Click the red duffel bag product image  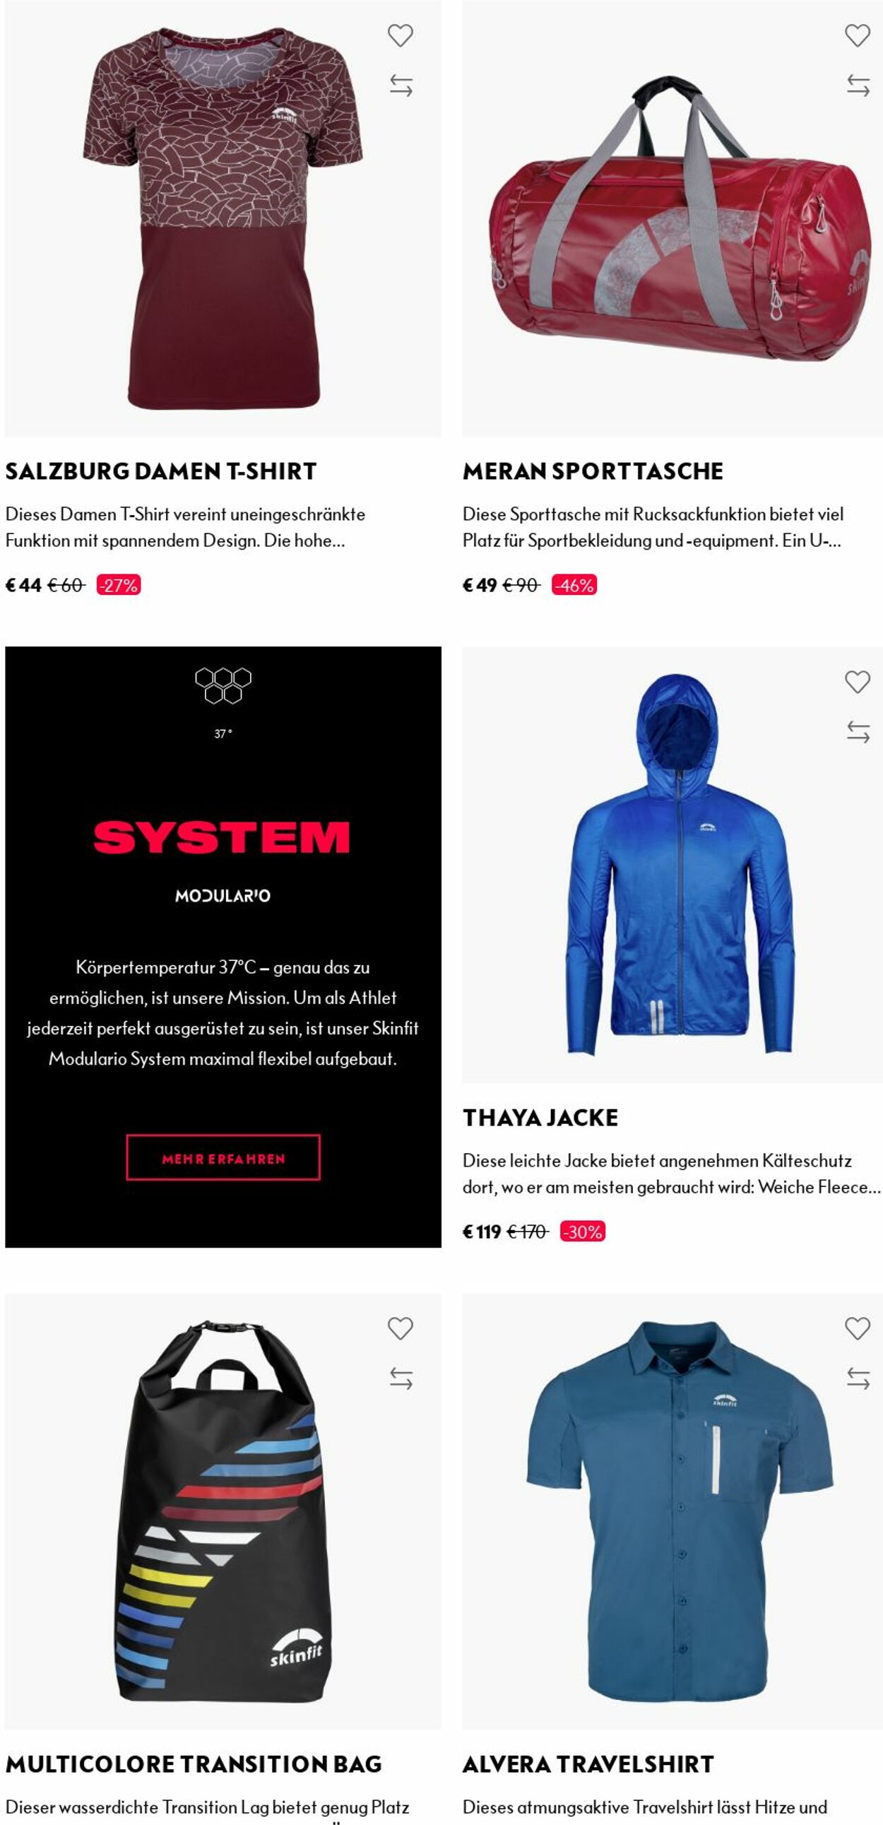[x=672, y=218]
